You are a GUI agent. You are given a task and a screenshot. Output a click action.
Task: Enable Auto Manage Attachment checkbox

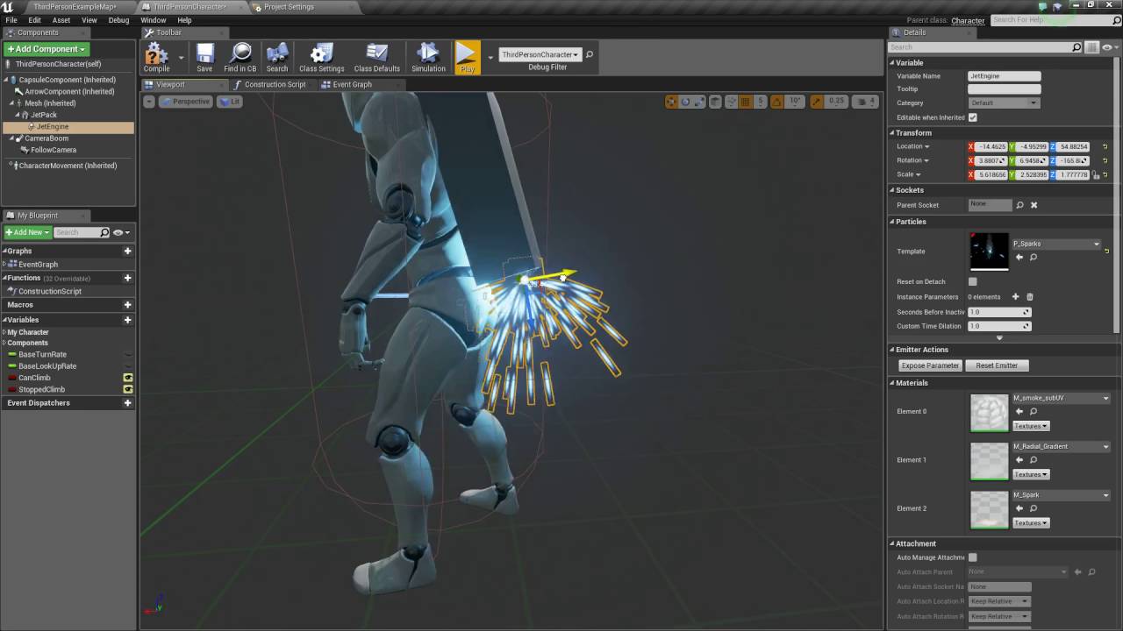coord(972,557)
